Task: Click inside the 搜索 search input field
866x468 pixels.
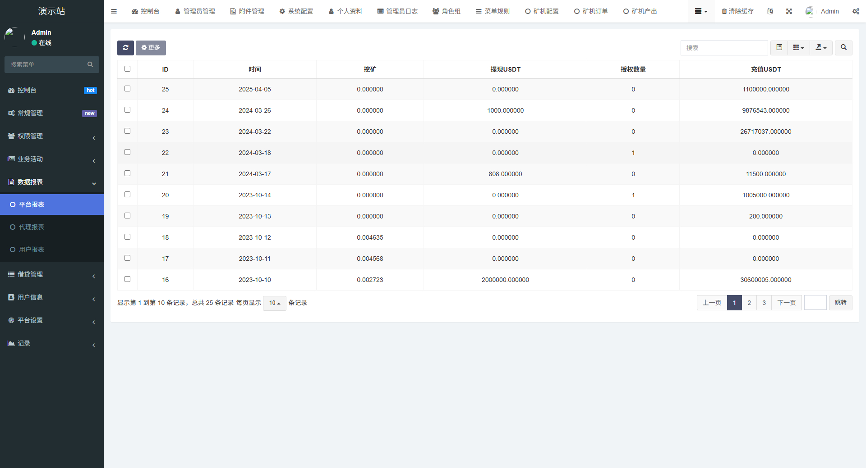Action: [723, 48]
